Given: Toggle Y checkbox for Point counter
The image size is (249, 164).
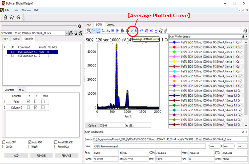Looking at the screenshot, I should click(36, 101).
